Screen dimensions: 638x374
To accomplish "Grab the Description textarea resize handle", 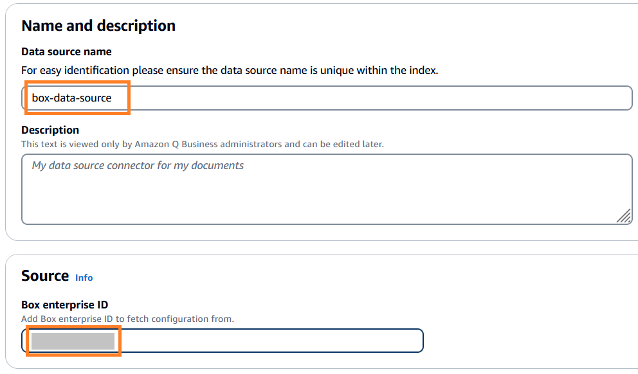I will [x=623, y=216].
